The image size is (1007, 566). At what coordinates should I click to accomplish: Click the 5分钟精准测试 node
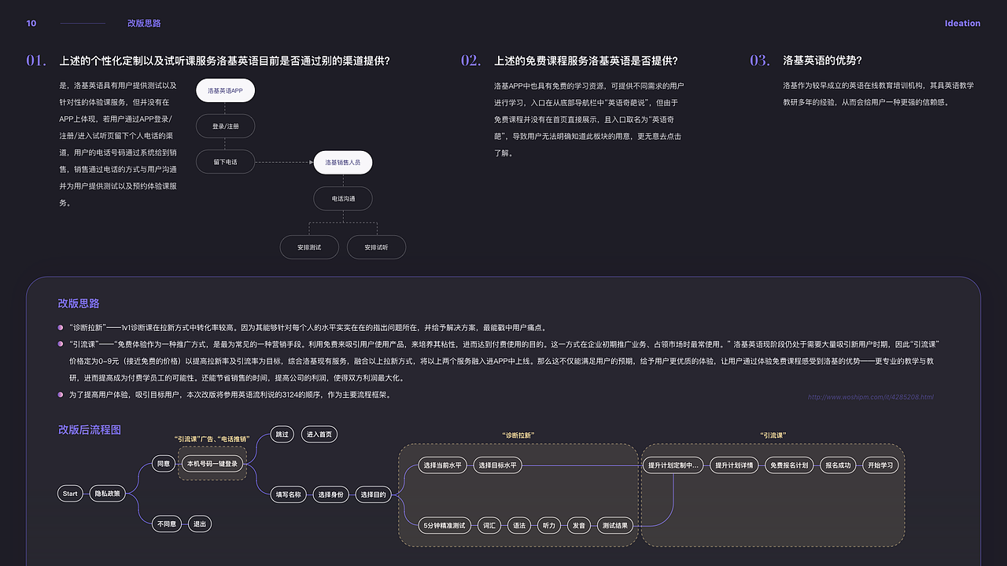point(444,525)
